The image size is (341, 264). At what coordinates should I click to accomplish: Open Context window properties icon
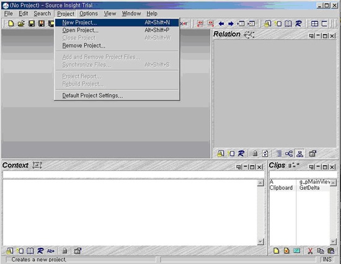(77, 251)
